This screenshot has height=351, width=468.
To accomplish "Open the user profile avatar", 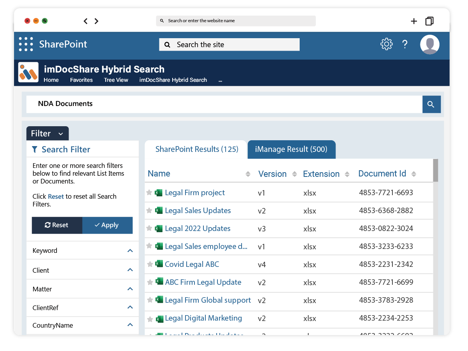I will pos(430,44).
